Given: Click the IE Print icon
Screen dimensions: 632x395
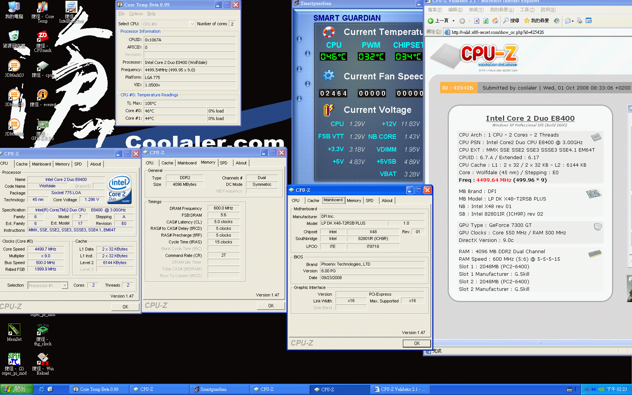Looking at the screenshot, I should coord(579,21).
